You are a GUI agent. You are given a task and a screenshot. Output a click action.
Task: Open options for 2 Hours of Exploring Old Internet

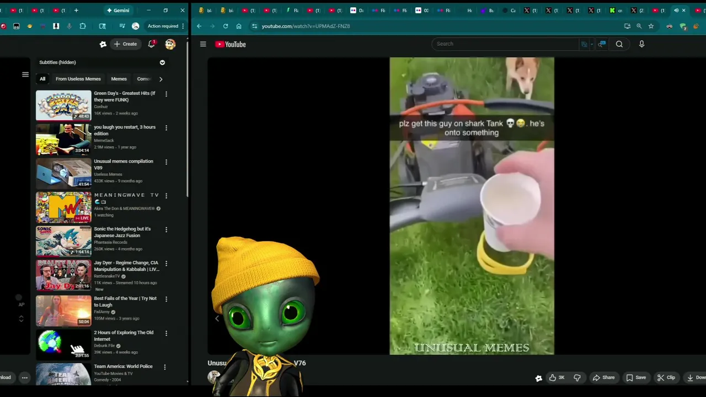coord(166,334)
